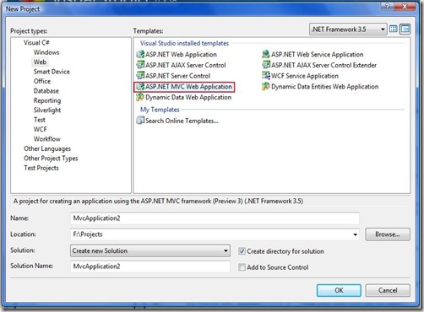Select Test Projects node

(x=41, y=168)
